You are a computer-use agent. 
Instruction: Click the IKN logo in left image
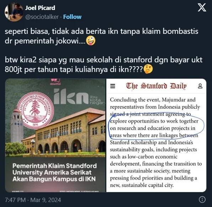coord(79,97)
